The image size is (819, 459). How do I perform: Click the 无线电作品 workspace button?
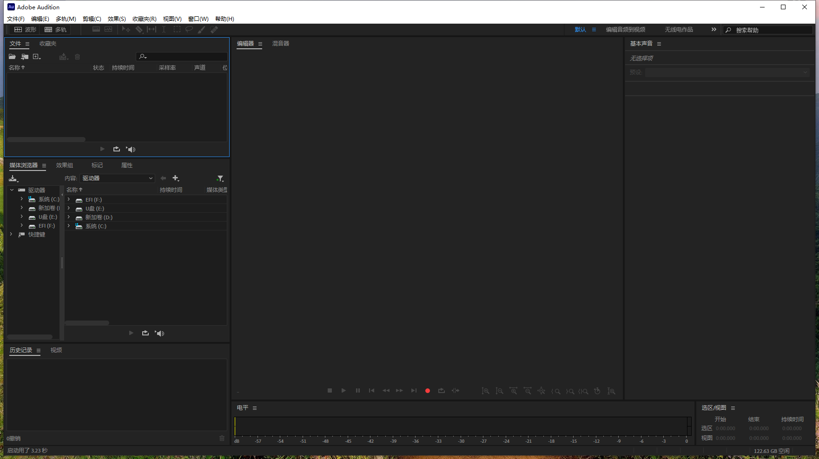click(x=679, y=29)
